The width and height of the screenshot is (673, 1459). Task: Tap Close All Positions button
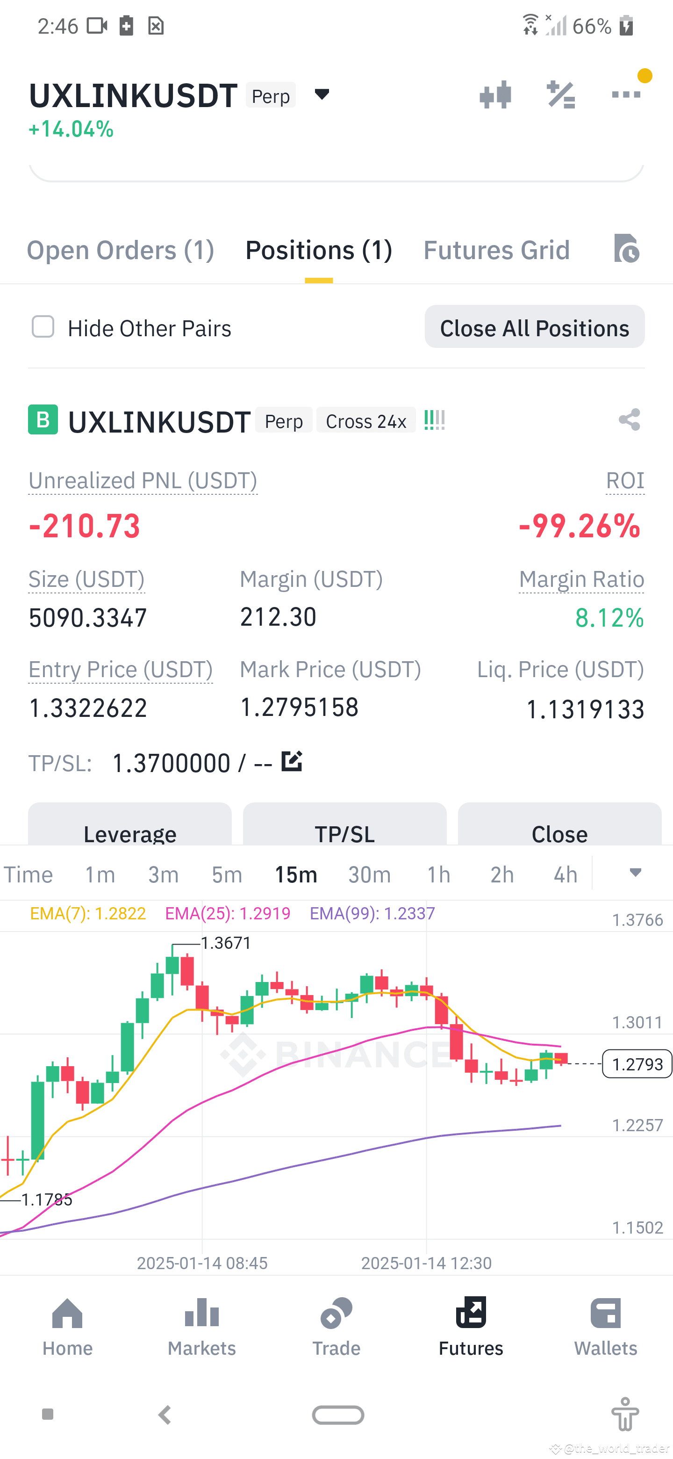(x=534, y=327)
